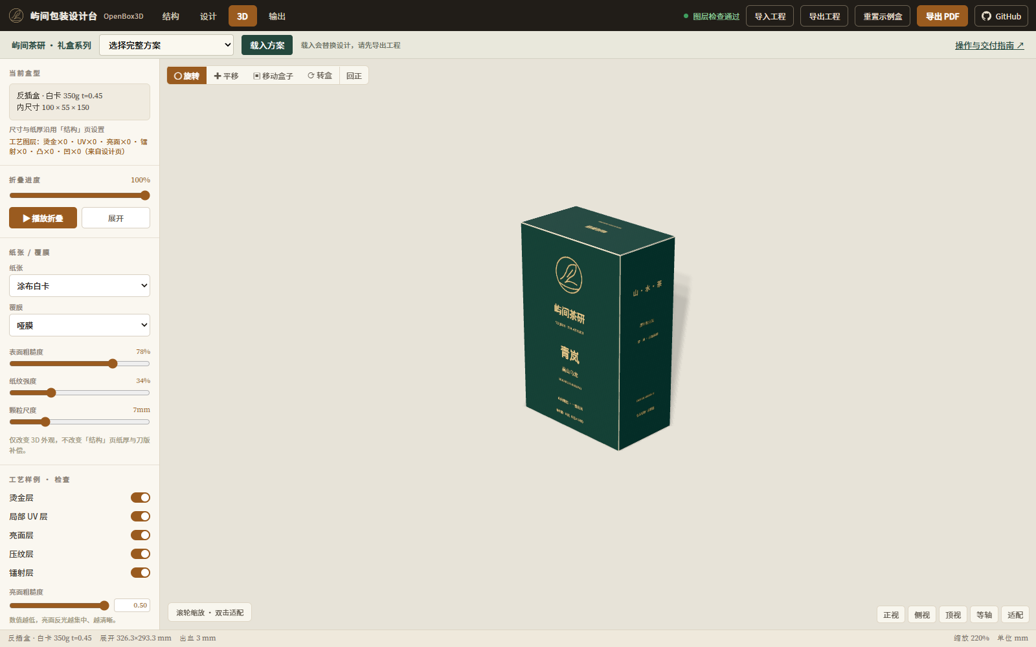This screenshot has width=1036, height=647.
Task: Click the 载入方案 button
Action: pos(267,45)
